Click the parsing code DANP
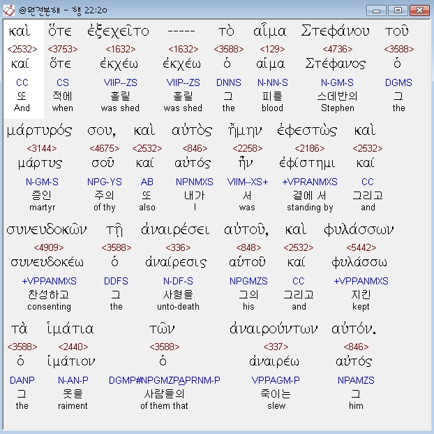 pos(22,380)
